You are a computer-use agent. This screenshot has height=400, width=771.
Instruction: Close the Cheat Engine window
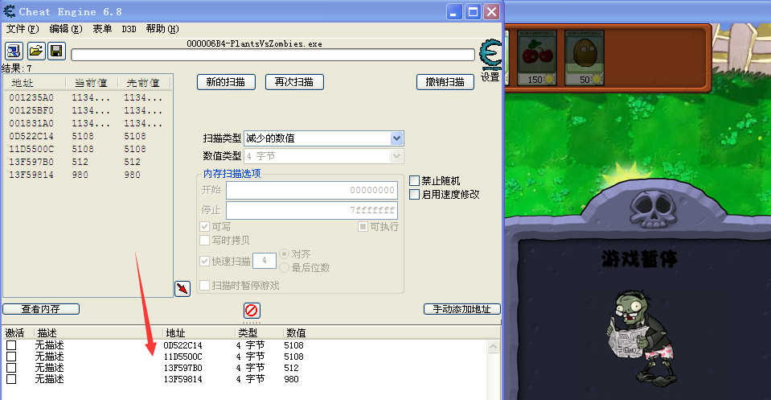491,12
